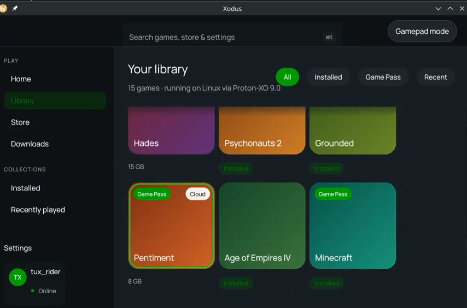Open the tux_rider profile name
This screenshot has height=308, width=467.
45,272
